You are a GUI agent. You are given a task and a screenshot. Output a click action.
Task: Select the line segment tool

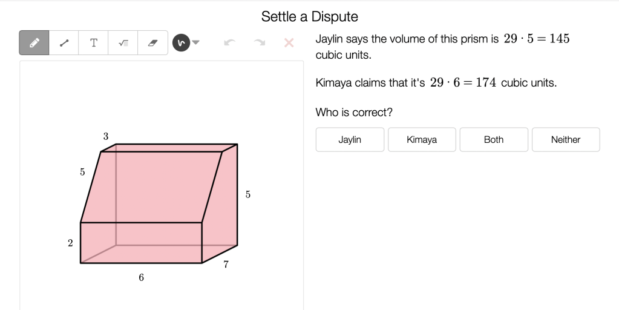64,43
